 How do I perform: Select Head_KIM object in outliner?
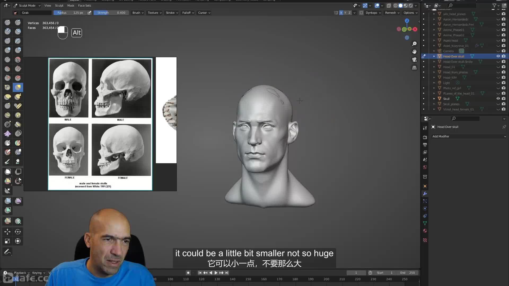(450, 77)
